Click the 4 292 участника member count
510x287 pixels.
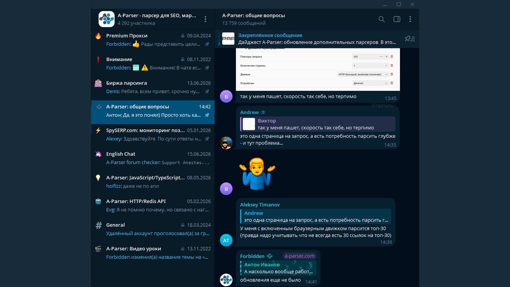coord(136,23)
